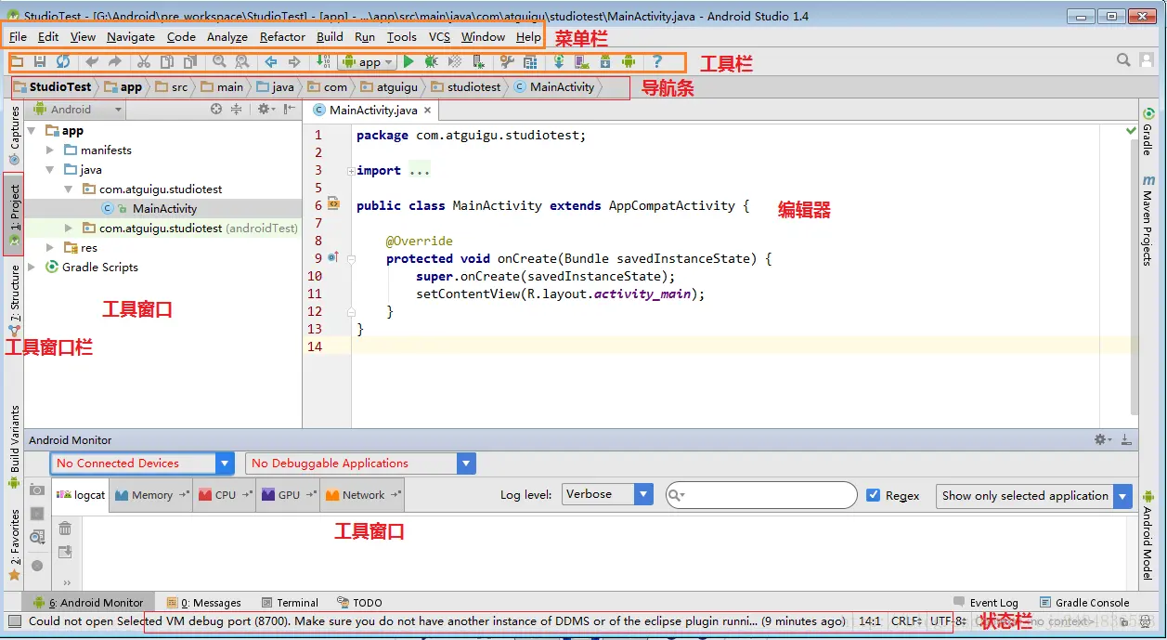
Task: Open Show only selected application dropdown
Action: tap(1034, 496)
